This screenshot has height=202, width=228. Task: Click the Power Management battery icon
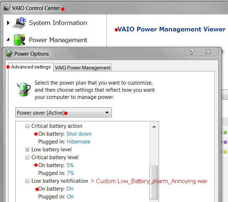coord(20,40)
